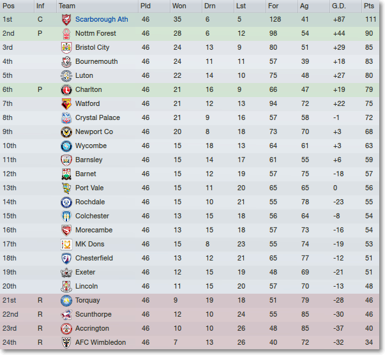Select the Bournemouth team name
385x355 pixels.
pos(96,61)
